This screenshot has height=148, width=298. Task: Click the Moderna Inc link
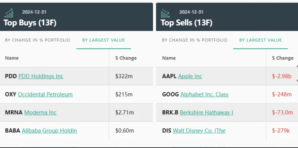click(40, 113)
